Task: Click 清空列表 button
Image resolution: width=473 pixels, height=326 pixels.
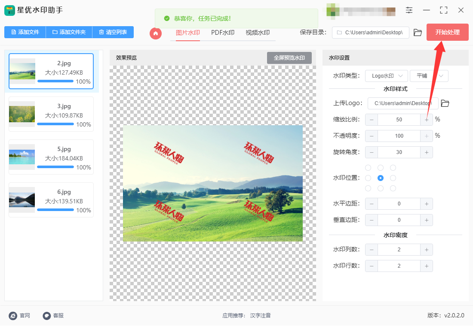Action: (113, 32)
